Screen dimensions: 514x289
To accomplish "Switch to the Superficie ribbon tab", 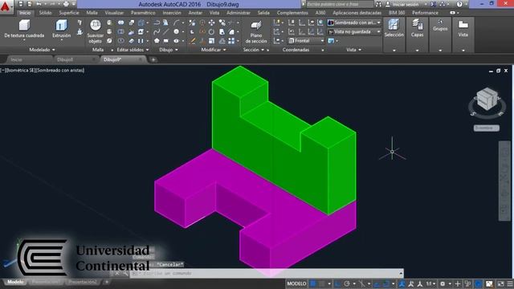I will click(69, 13).
